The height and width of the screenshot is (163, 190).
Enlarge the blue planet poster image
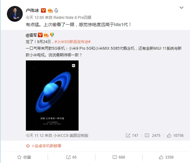[52, 95]
